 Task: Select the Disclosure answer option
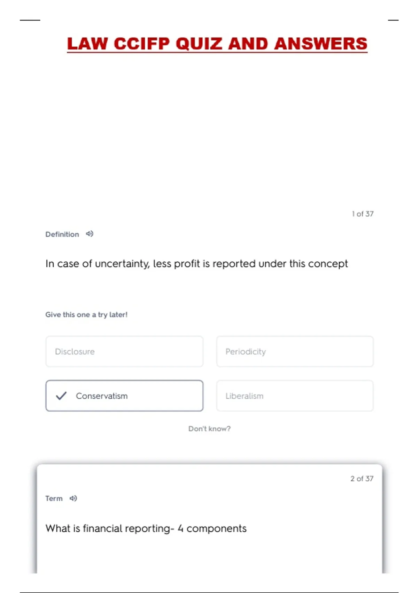[124, 351]
